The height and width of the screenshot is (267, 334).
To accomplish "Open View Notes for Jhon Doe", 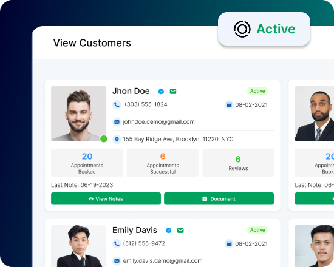I will coord(106,198).
